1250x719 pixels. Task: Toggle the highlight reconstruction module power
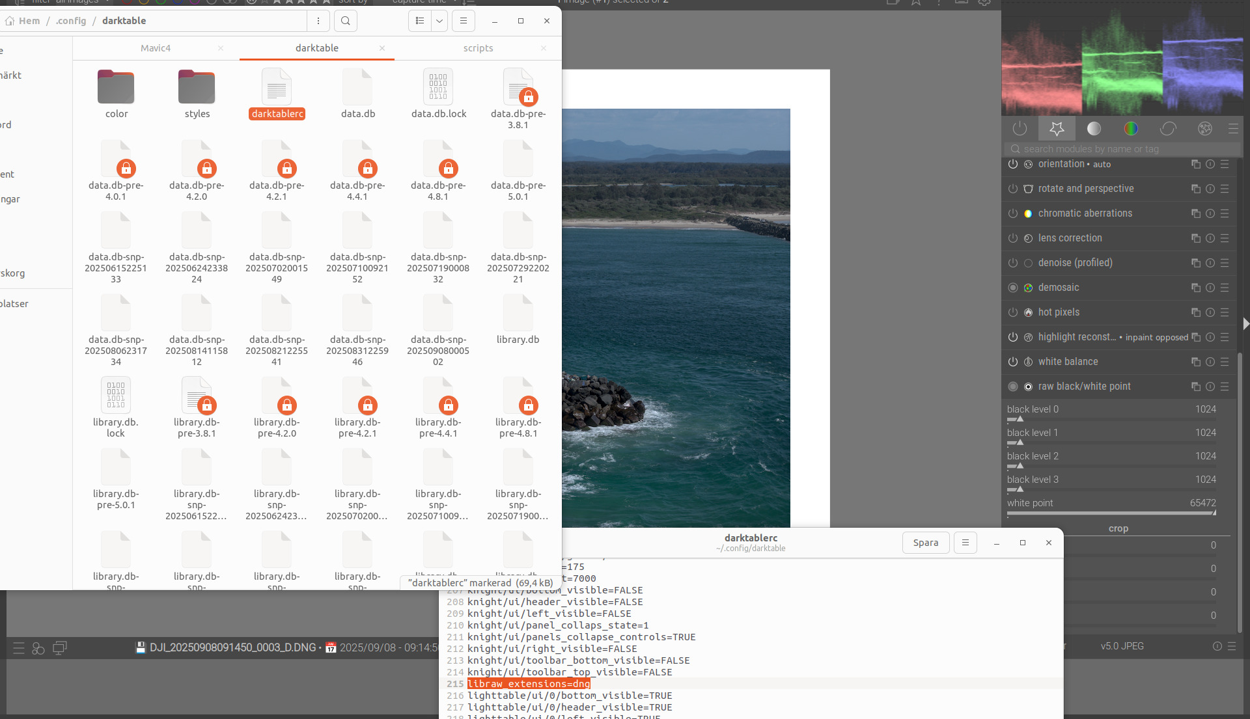pos(1013,337)
